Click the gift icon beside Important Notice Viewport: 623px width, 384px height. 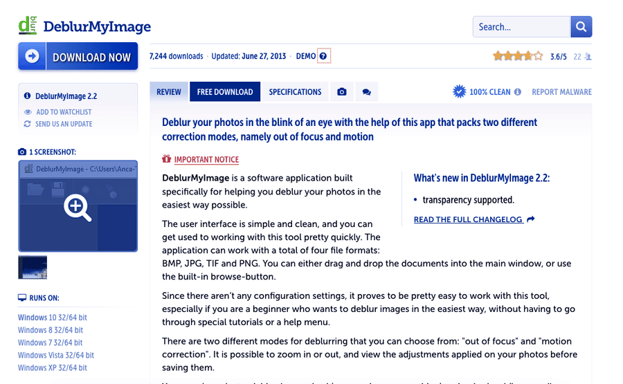[166, 159]
